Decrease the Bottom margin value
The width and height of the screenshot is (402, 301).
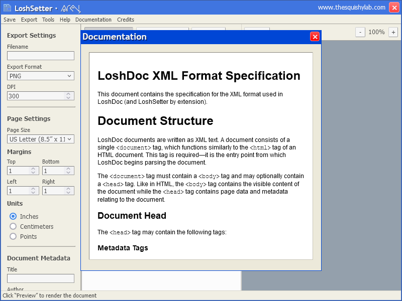[x=68, y=173]
